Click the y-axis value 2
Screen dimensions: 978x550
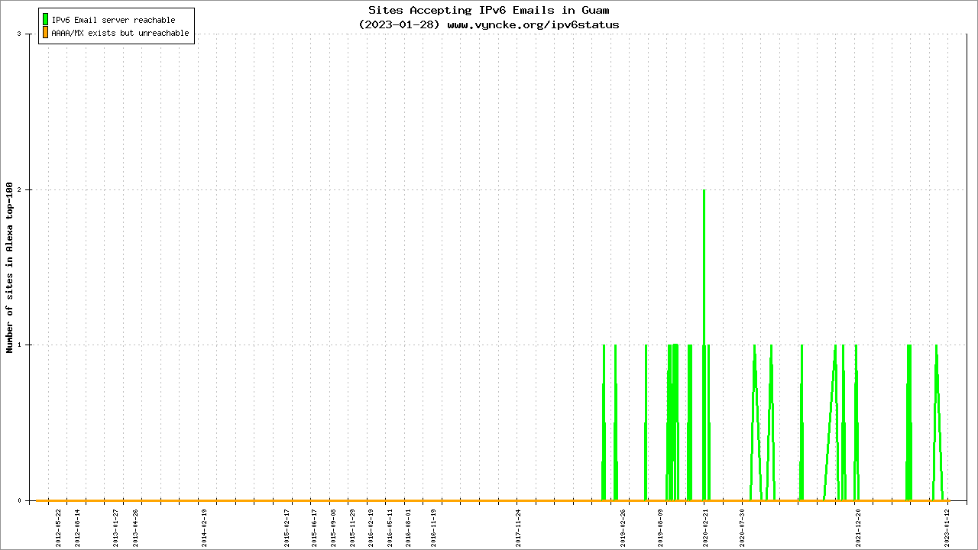pyautogui.click(x=29, y=189)
